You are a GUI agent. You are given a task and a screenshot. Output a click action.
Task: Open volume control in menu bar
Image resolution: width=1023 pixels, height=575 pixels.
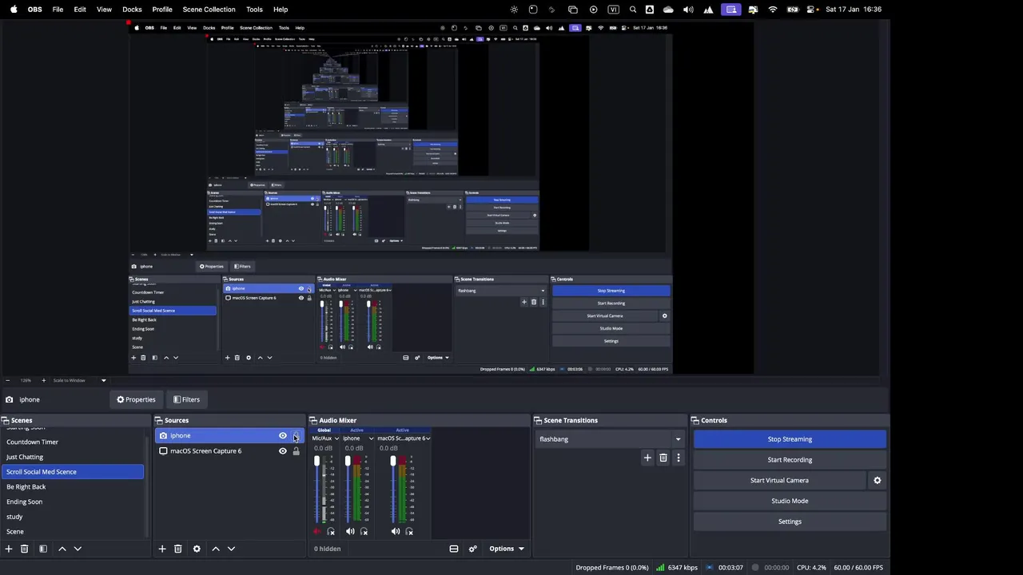(688, 10)
